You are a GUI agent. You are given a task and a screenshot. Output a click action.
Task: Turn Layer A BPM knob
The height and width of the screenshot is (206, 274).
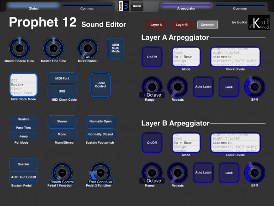click(255, 87)
